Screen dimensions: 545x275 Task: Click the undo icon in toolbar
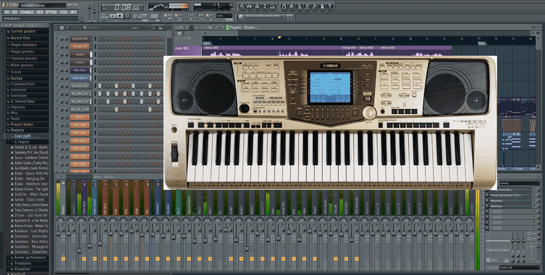(x=284, y=6)
